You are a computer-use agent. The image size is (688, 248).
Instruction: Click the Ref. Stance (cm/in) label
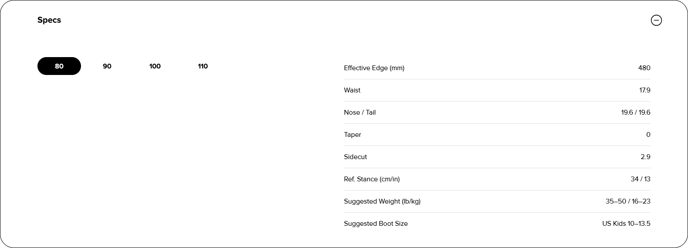pos(372,179)
